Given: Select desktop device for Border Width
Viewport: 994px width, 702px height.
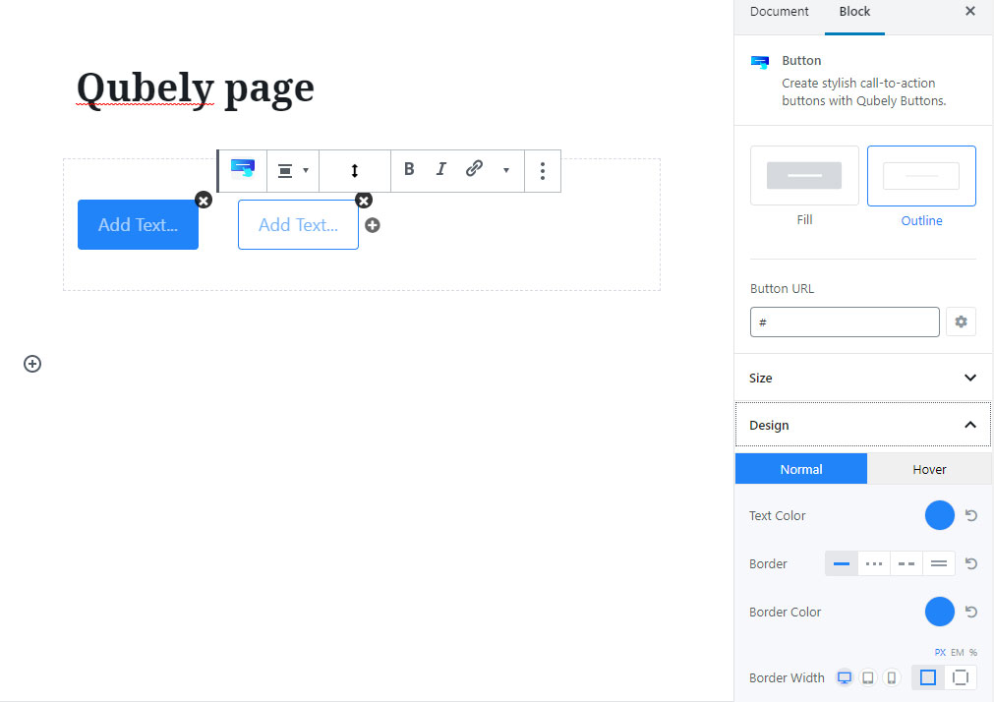Looking at the screenshot, I should [844, 677].
